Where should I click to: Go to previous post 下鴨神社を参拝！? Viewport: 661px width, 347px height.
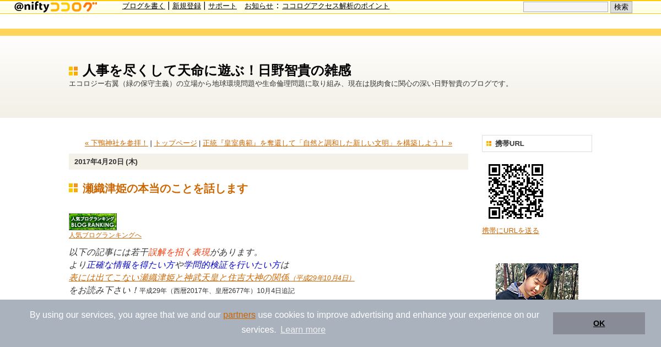tap(117, 143)
